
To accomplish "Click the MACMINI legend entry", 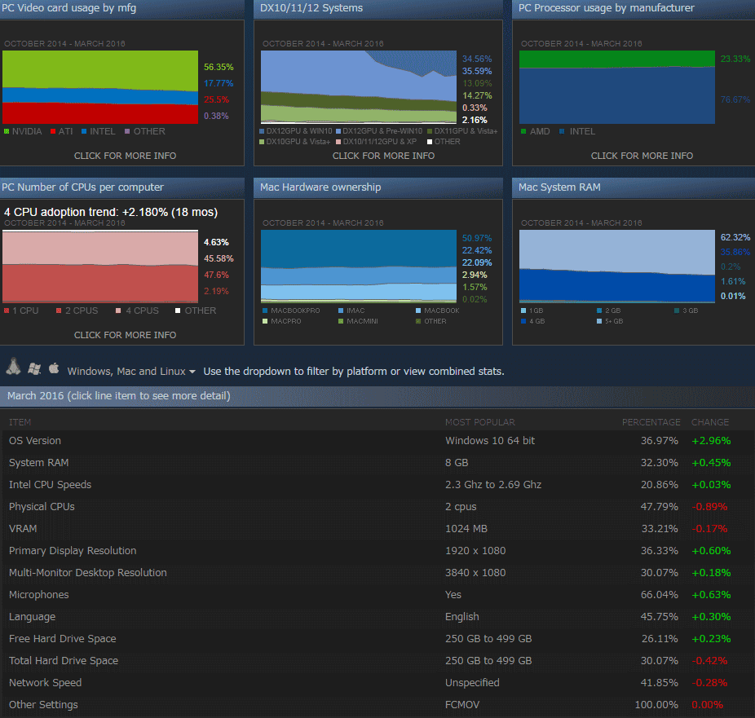I will [358, 321].
